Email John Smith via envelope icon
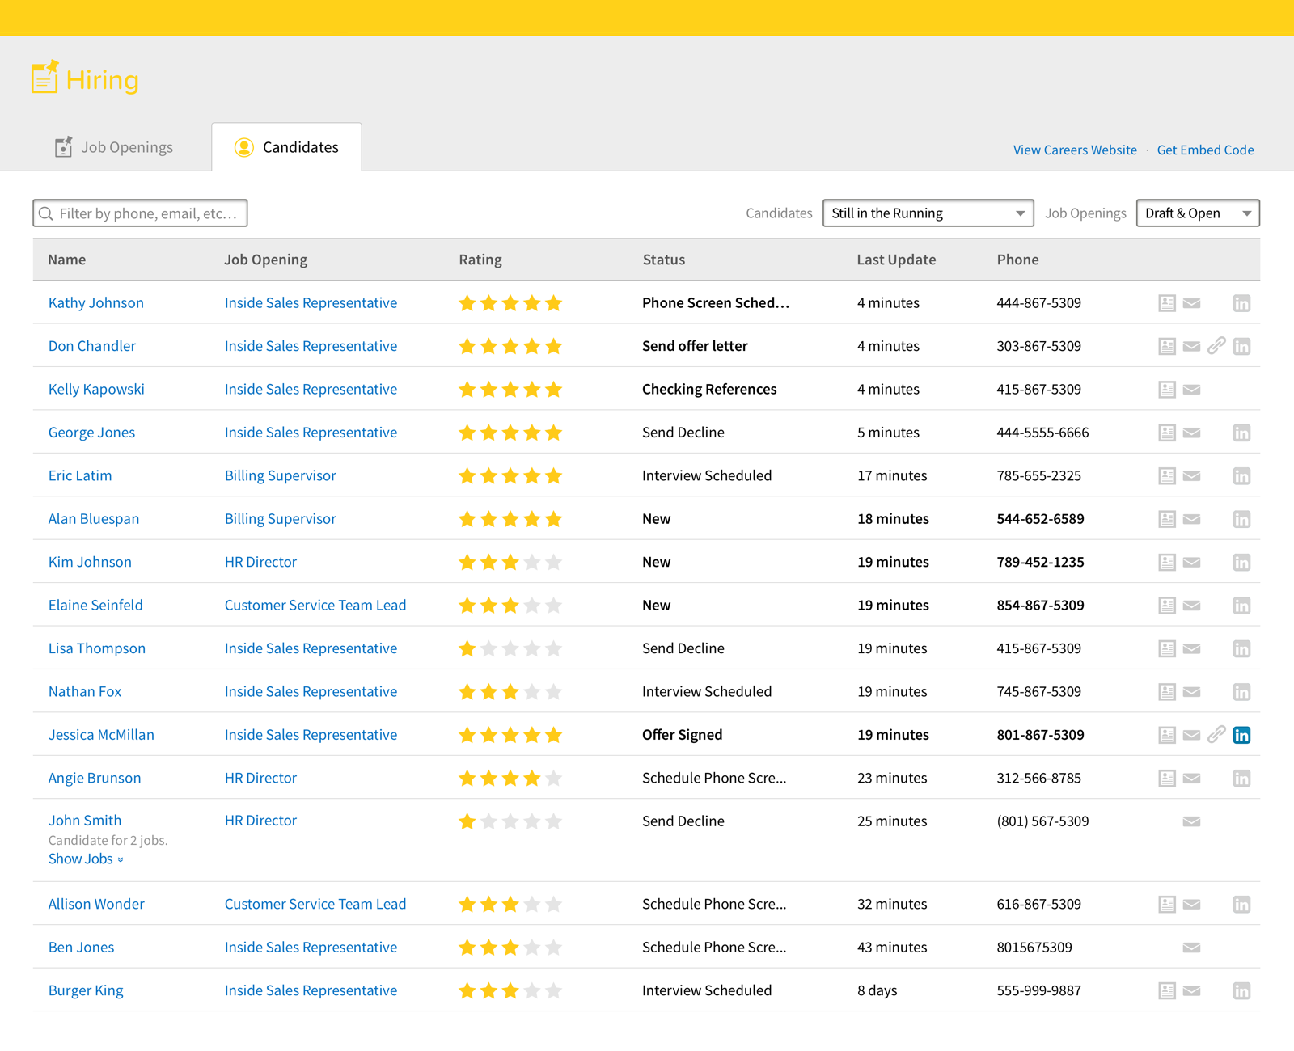This screenshot has height=1051, width=1294. coord(1191,821)
